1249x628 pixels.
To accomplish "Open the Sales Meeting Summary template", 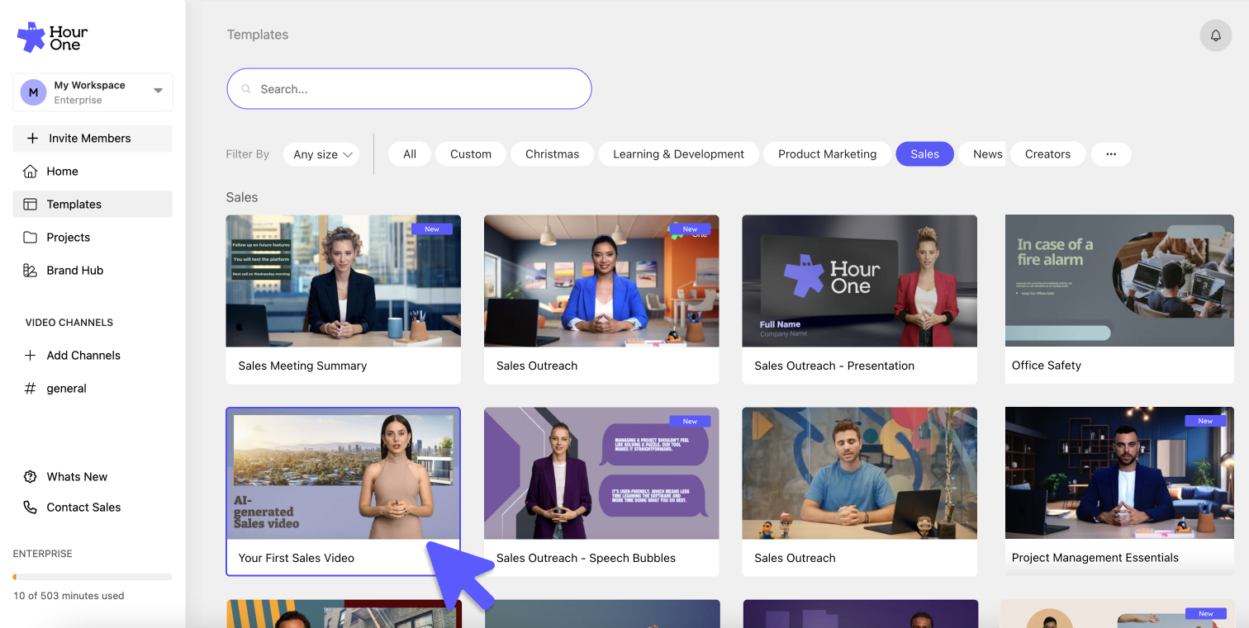I will pyautogui.click(x=343, y=299).
